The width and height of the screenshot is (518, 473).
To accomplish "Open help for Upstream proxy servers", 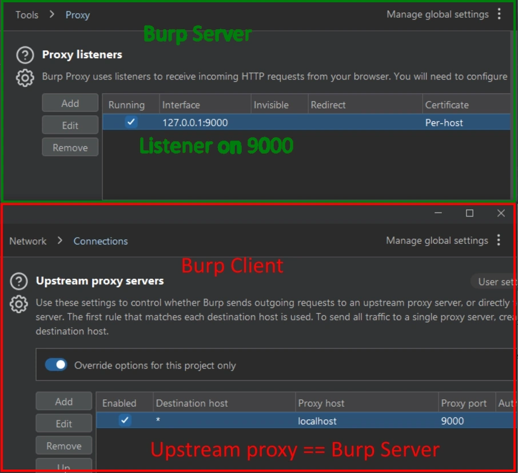I will coord(19,281).
